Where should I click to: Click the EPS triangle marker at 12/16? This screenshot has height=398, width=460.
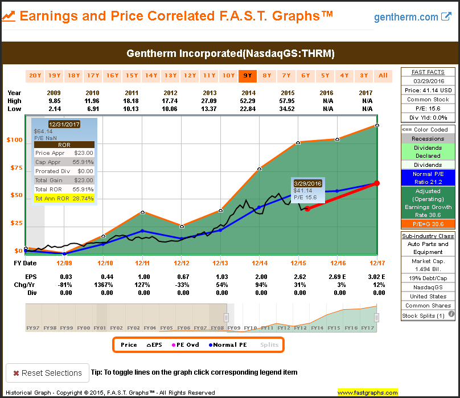pos(338,139)
